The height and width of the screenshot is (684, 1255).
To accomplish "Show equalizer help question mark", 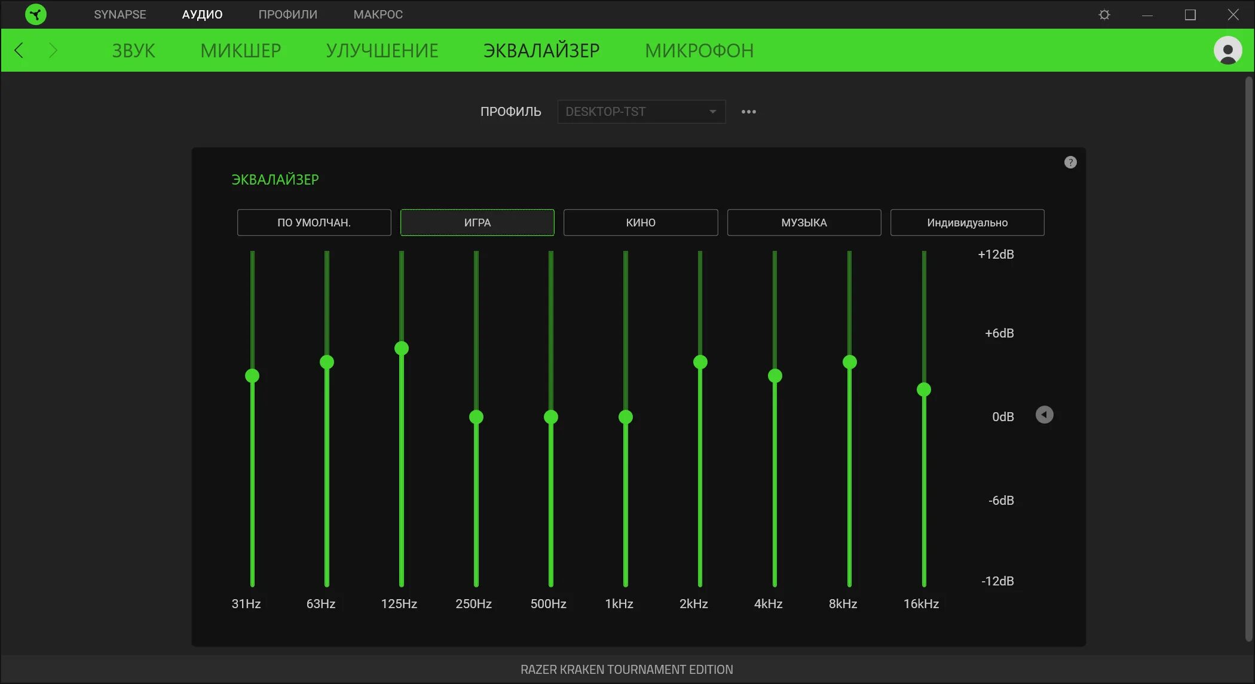I will pyautogui.click(x=1070, y=162).
